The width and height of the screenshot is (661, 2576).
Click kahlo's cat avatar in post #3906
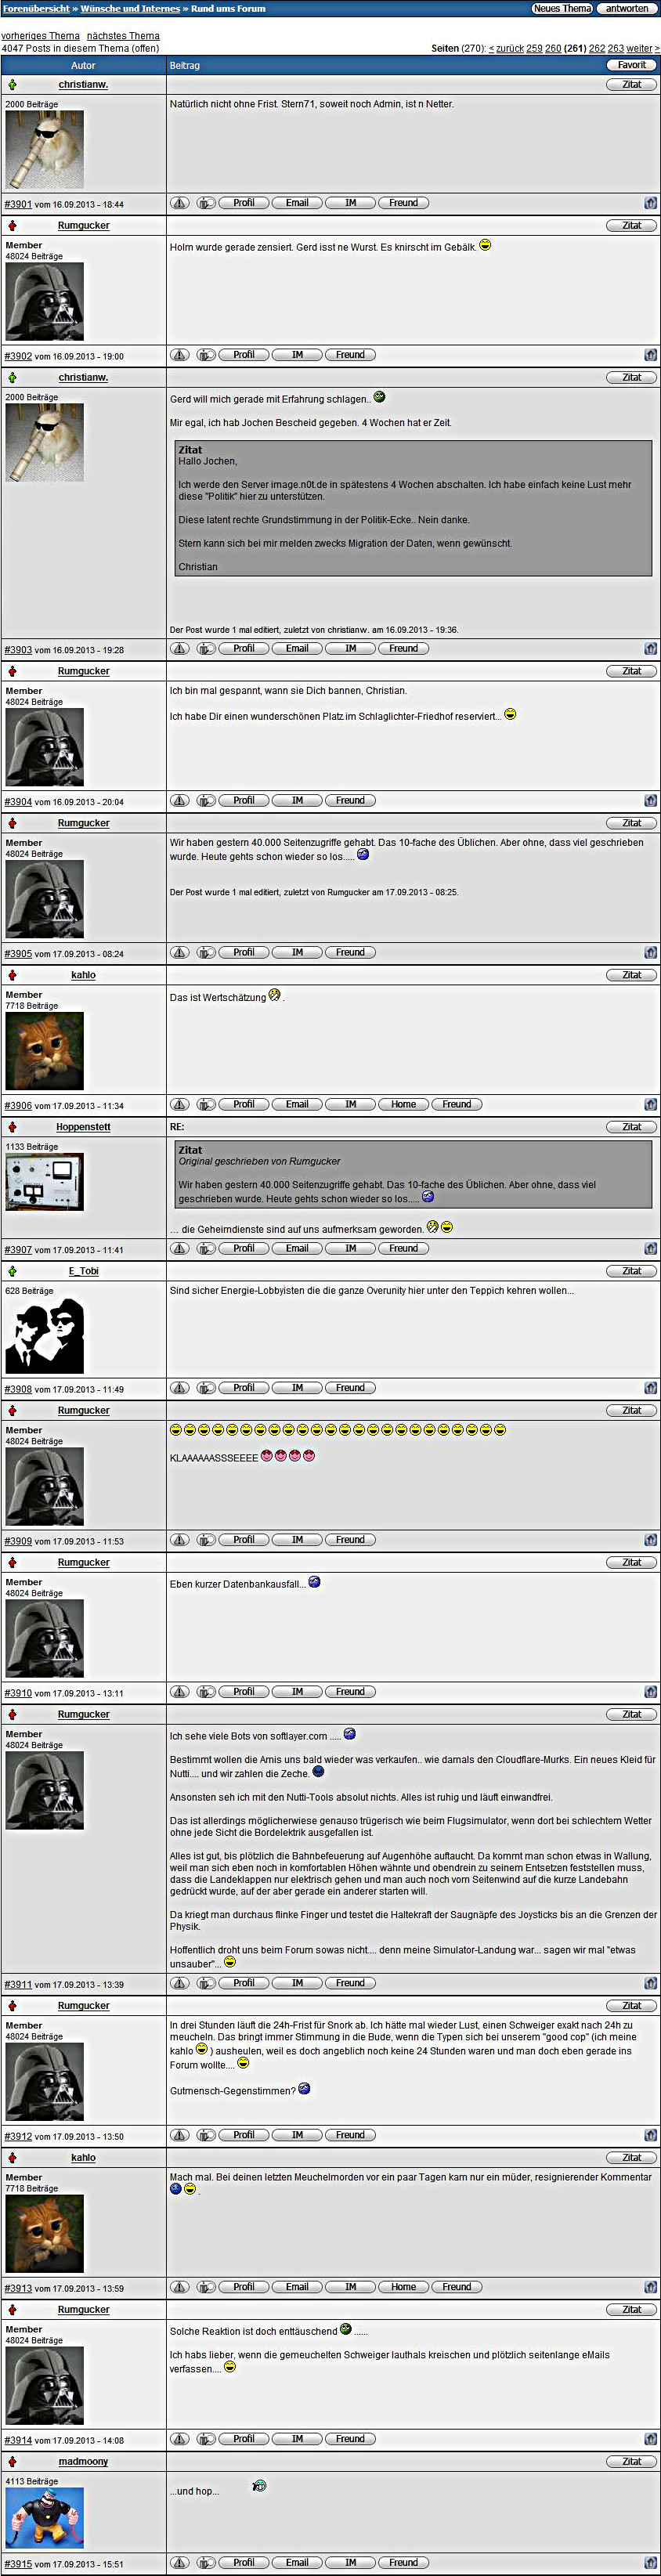point(45,1050)
